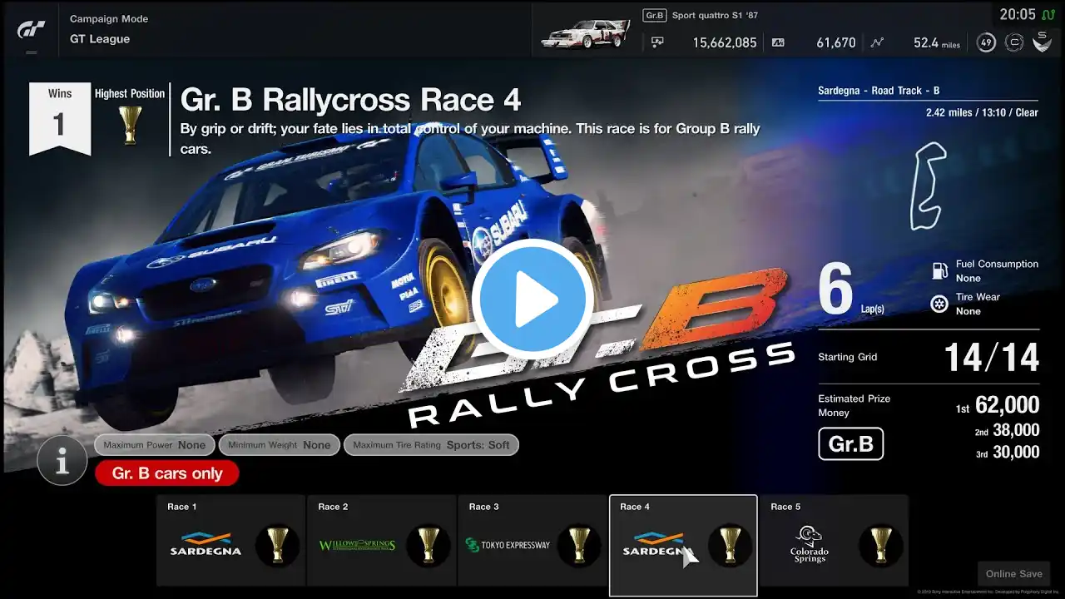The width and height of the screenshot is (1065, 599).
Task: Click the gold trophy on Race 5
Action: tap(881, 546)
